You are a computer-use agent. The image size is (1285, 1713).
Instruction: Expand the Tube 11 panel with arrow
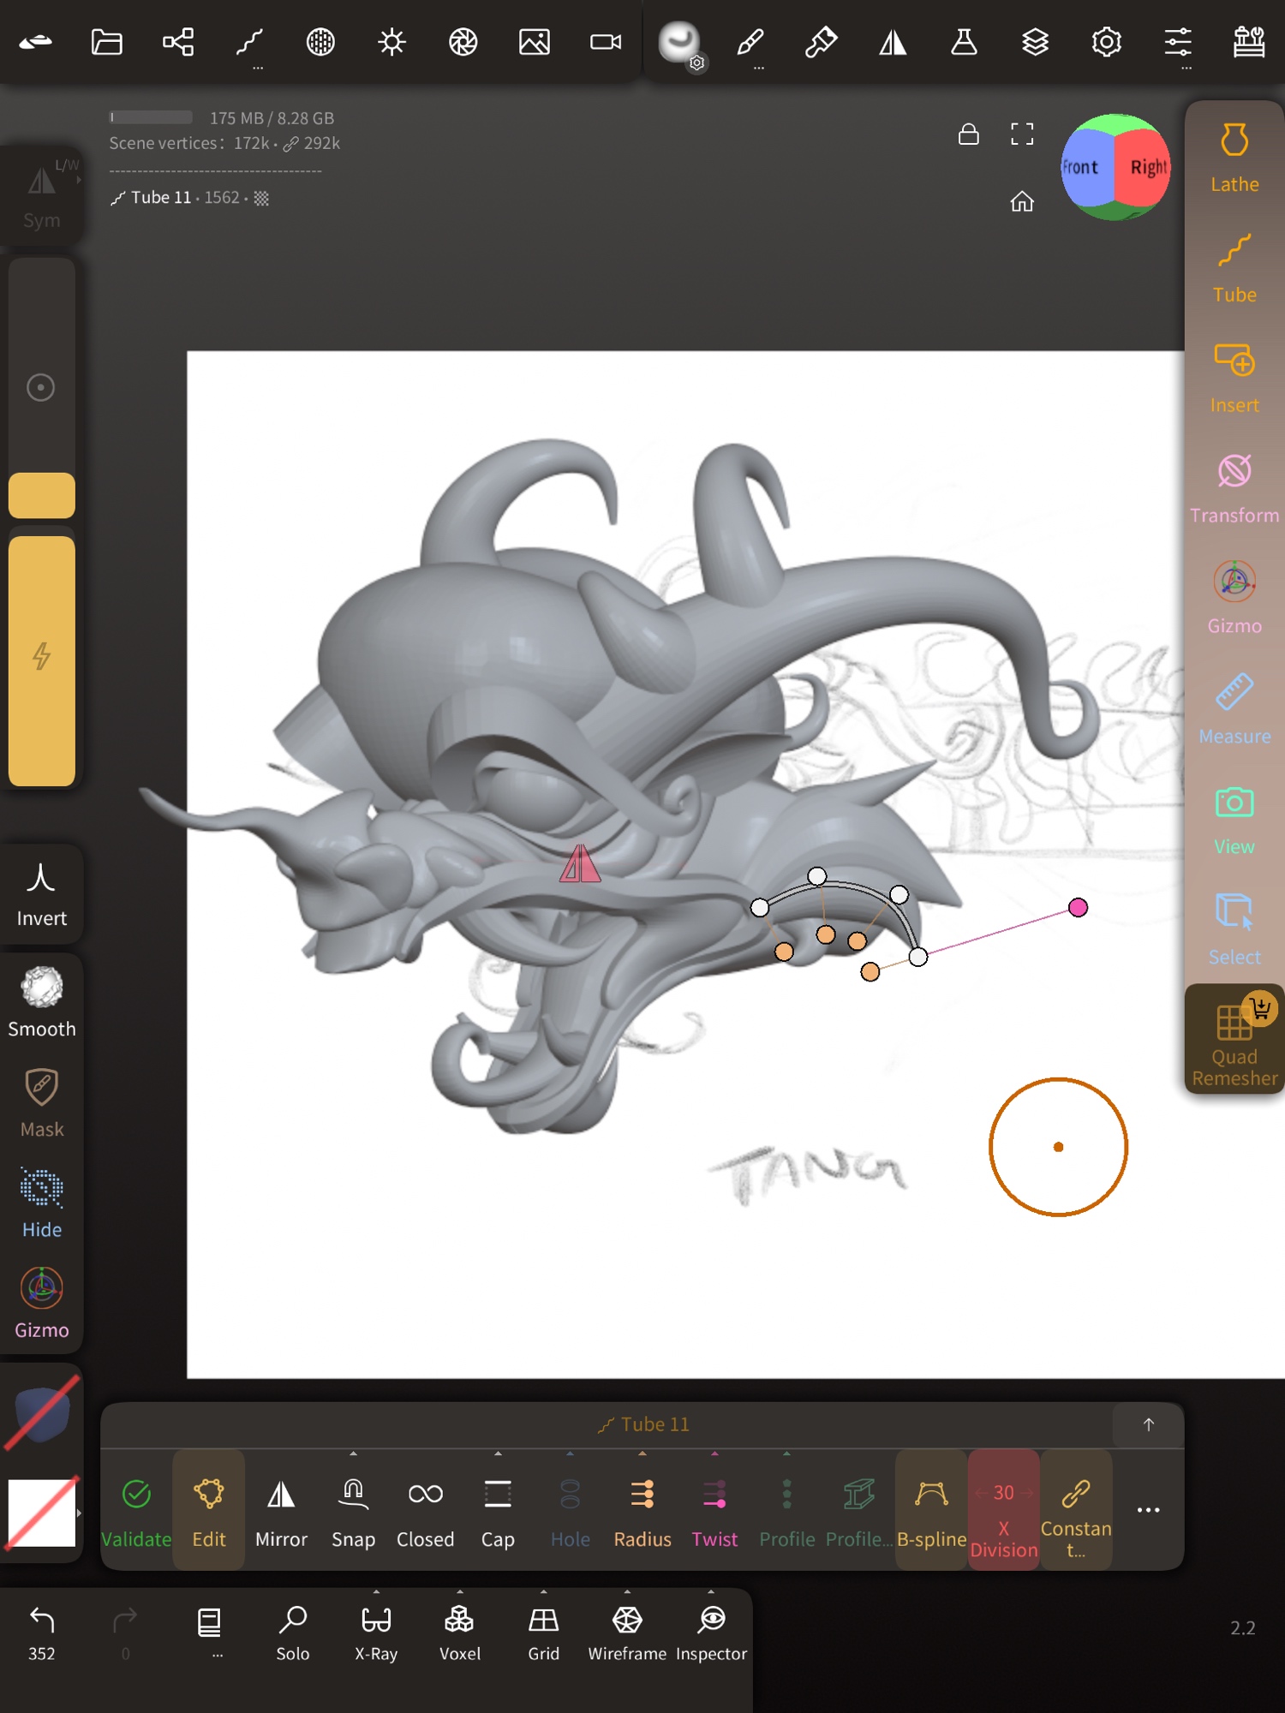(x=1148, y=1424)
